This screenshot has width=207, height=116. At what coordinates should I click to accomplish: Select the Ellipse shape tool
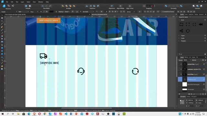(2, 51)
